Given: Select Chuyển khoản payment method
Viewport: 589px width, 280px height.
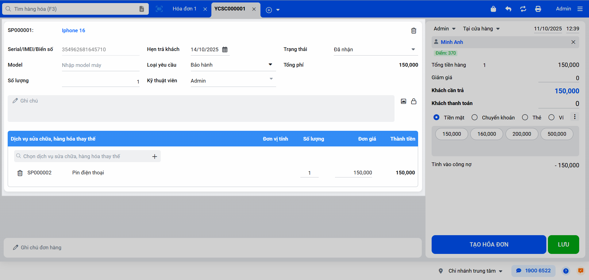Looking at the screenshot, I should point(475,117).
